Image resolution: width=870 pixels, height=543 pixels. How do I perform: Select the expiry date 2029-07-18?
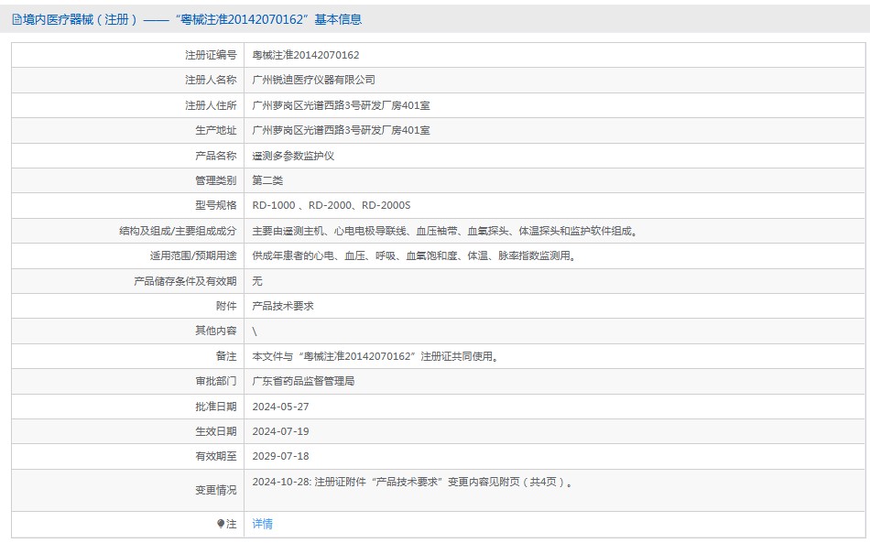(x=280, y=456)
